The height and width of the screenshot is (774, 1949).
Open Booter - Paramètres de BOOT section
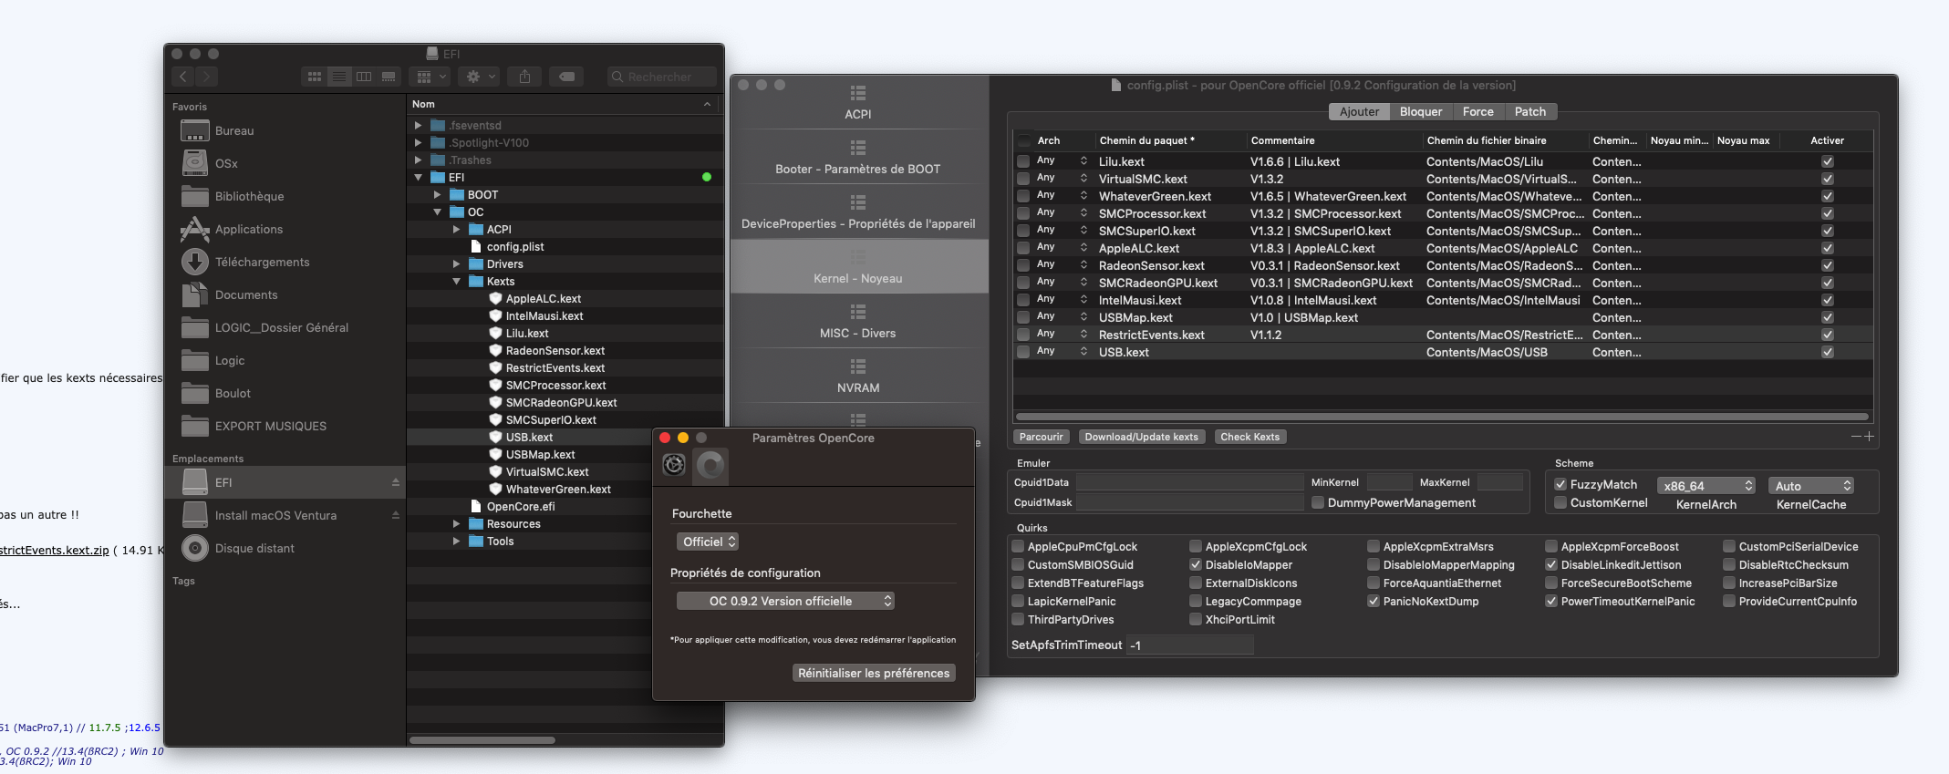pyautogui.click(x=858, y=157)
